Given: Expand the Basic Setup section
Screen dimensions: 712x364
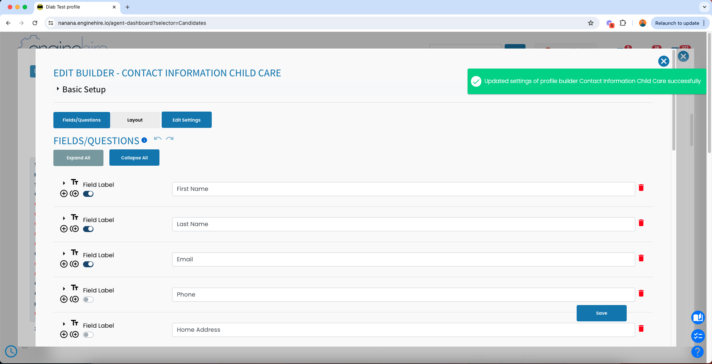Looking at the screenshot, I should [58, 89].
